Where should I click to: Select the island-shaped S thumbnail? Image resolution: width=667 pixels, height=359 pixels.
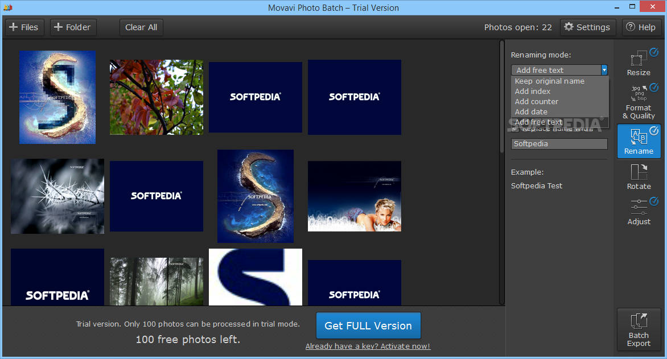[256, 196]
